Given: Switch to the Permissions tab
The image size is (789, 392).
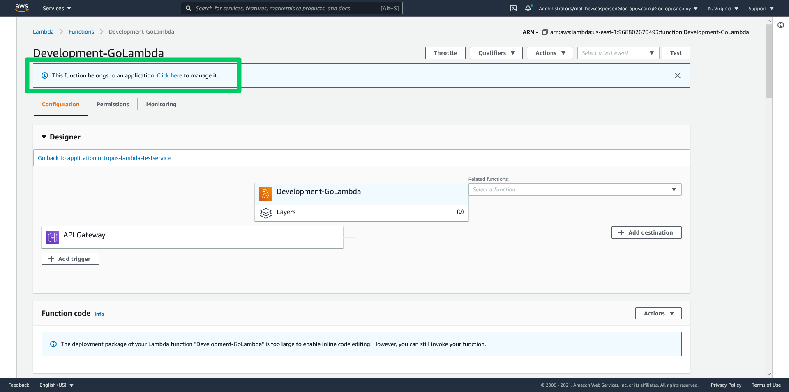Looking at the screenshot, I should pos(113,104).
